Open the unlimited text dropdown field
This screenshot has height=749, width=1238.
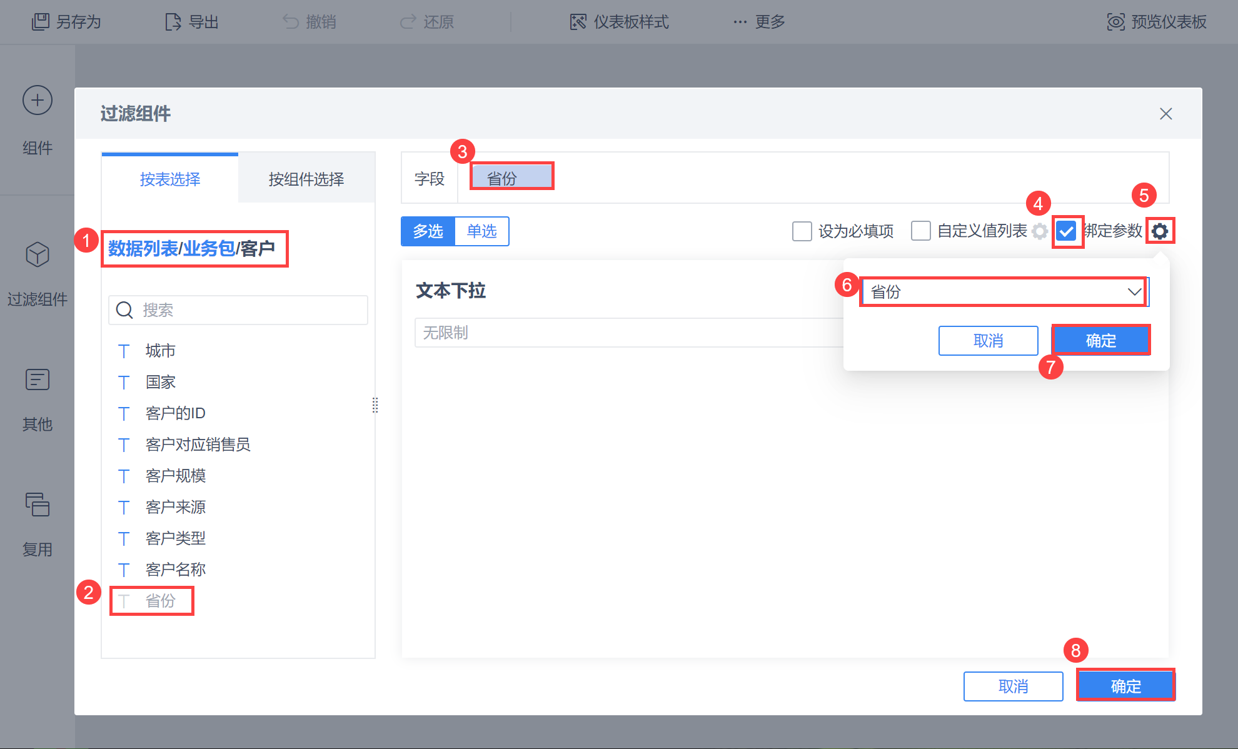tap(625, 333)
